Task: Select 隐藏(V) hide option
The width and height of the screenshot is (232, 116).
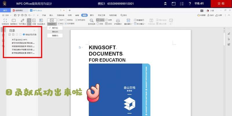Action: pos(55,35)
